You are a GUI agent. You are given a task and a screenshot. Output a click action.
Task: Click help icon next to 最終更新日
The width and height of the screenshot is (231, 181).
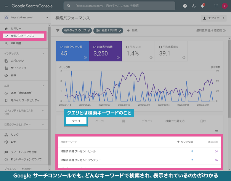224,31
